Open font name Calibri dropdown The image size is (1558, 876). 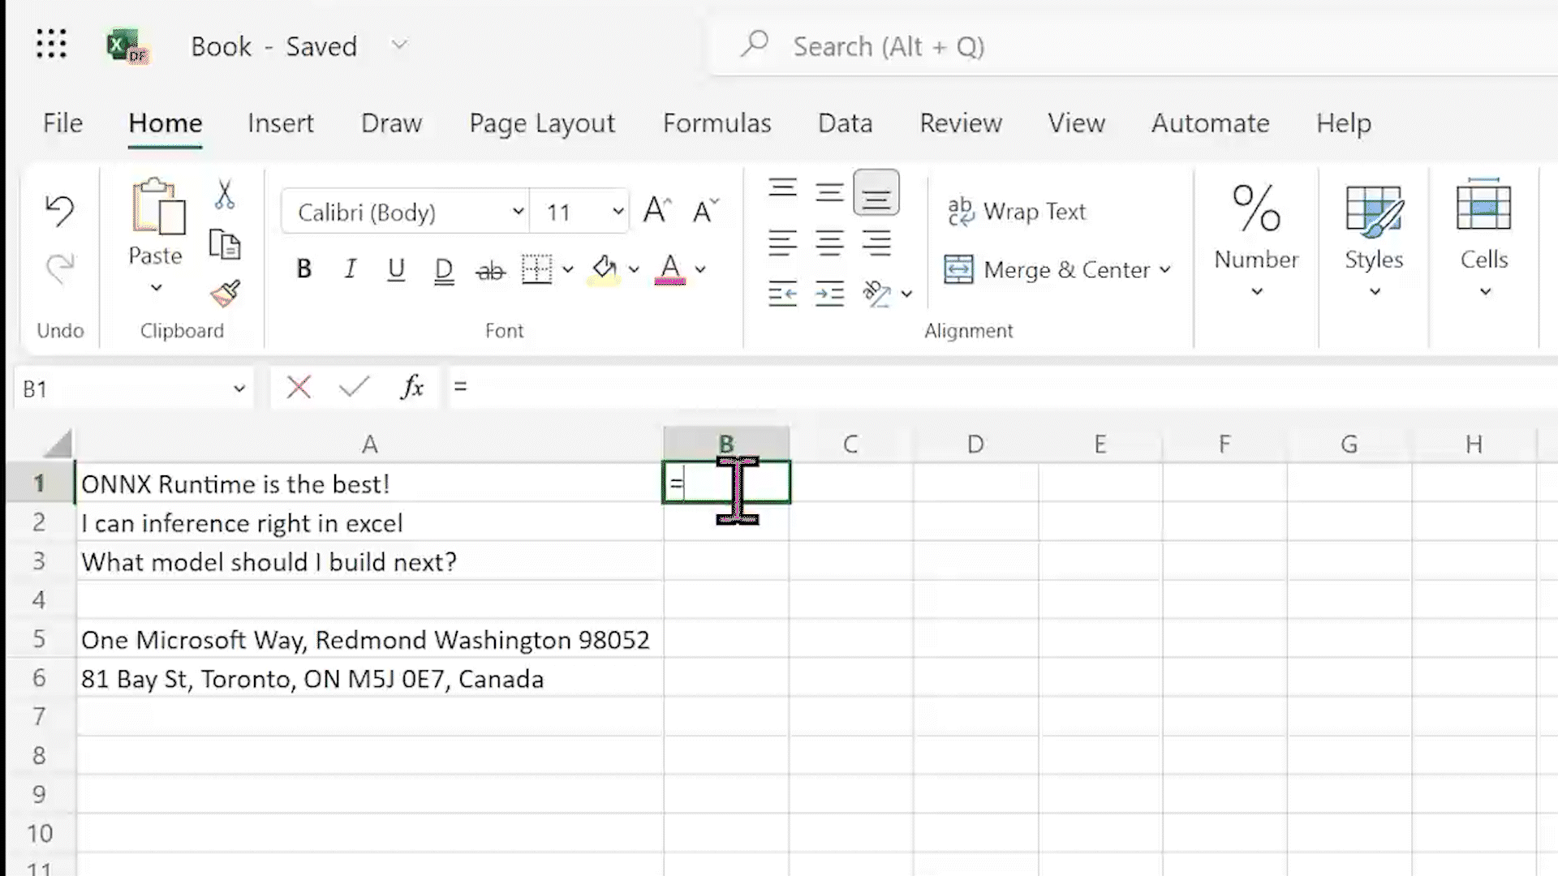[518, 212]
